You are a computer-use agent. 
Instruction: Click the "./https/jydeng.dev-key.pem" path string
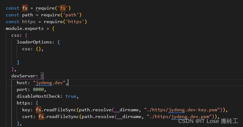pos(182,110)
